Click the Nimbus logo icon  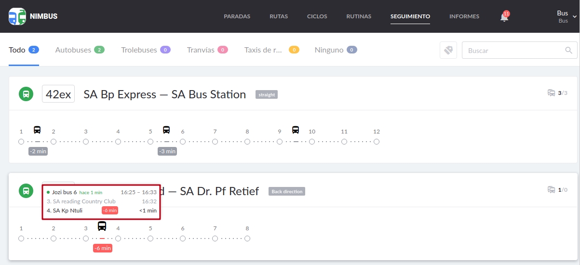[17, 16]
